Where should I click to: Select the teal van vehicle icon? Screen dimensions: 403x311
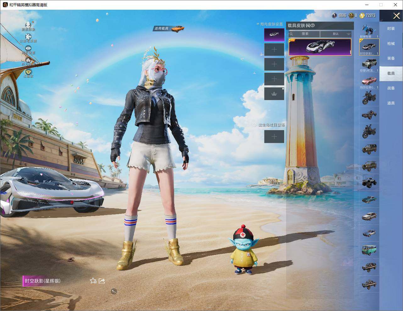coord(369,250)
